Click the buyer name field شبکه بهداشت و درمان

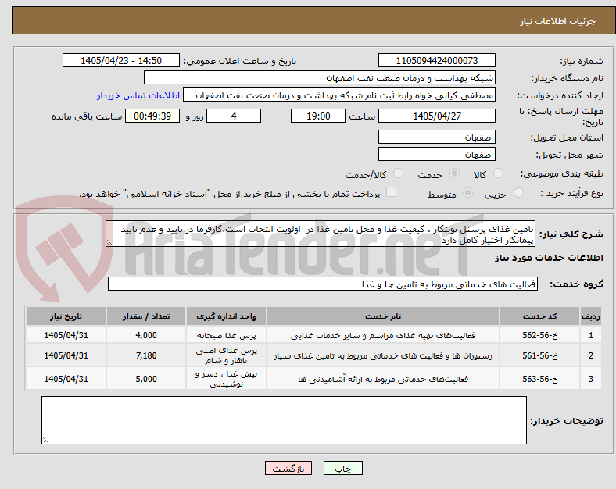pyautogui.click(x=320, y=77)
